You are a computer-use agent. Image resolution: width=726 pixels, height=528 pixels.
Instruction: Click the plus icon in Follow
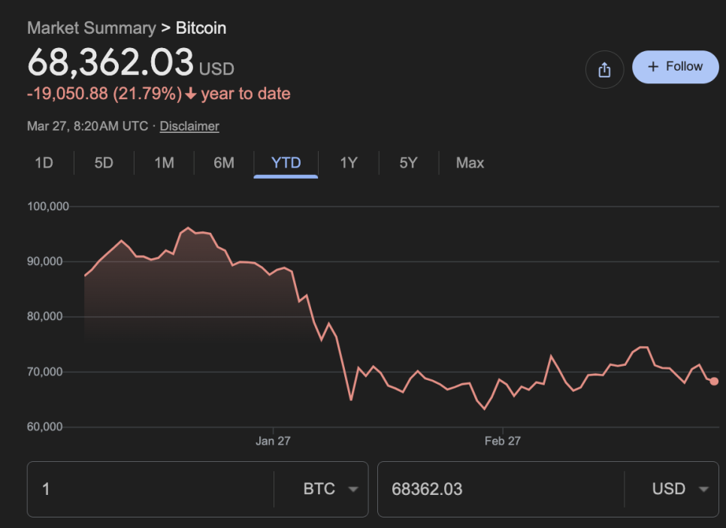click(652, 67)
